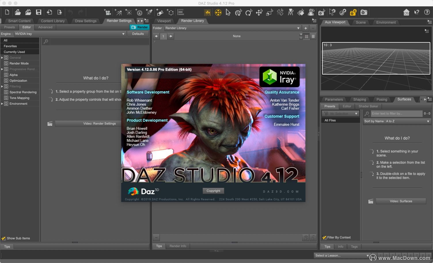Switch to the Draw Settings tab
Viewport: 433px width, 263px height.
click(x=86, y=21)
